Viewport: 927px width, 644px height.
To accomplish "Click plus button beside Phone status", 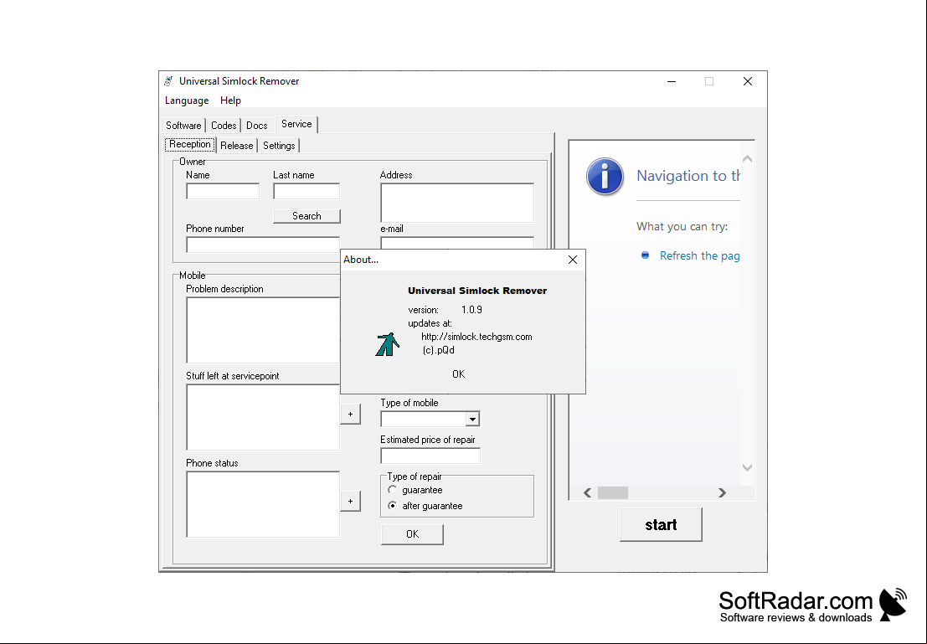I will [x=351, y=502].
